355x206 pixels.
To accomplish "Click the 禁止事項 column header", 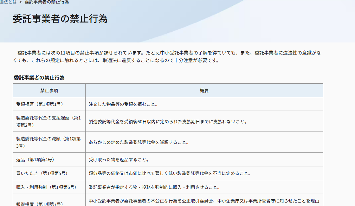I will click(x=49, y=91).
